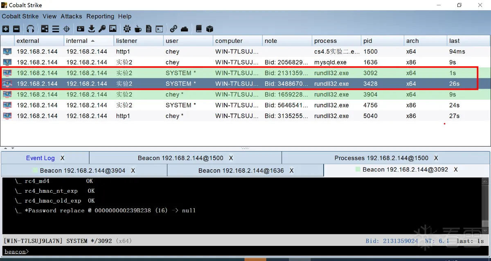Sort by the note column header
This screenshot has height=261, width=491.
[287, 41]
